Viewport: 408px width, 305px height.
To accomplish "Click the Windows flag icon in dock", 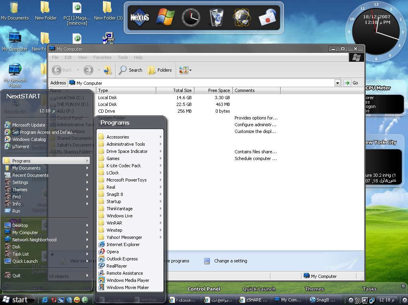I will [166, 17].
